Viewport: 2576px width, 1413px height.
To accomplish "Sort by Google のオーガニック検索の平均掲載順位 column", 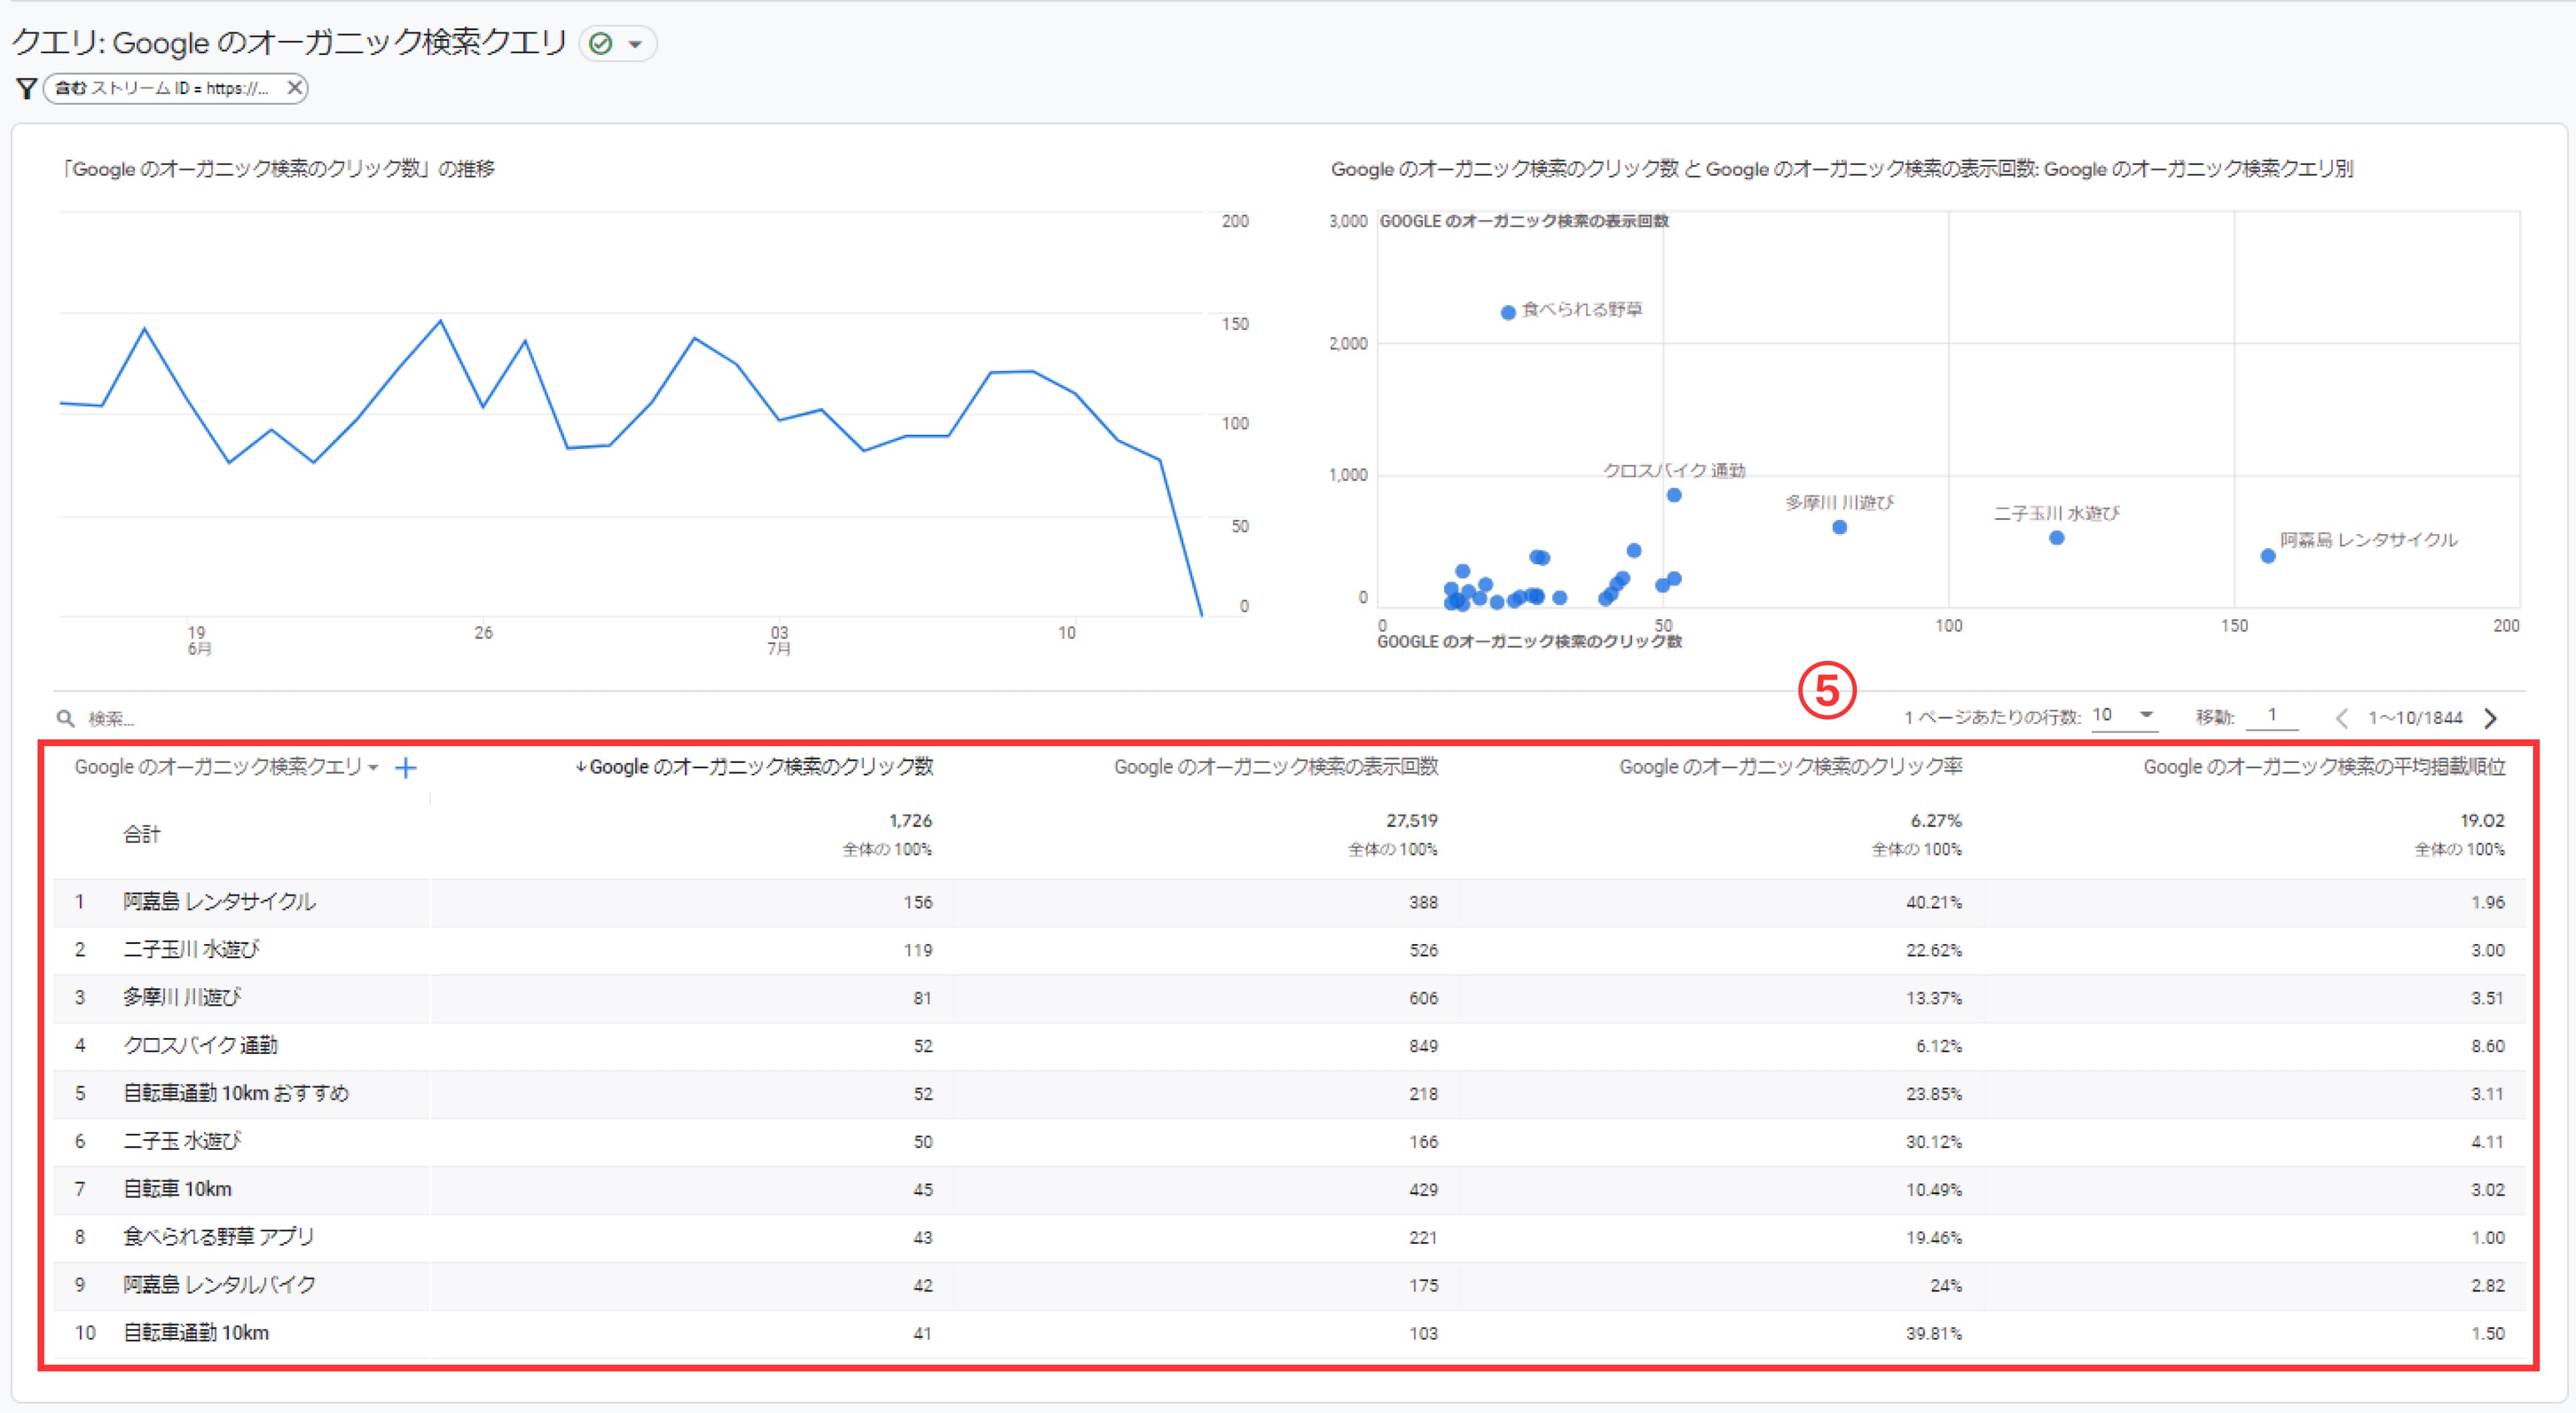I will click(x=2324, y=767).
